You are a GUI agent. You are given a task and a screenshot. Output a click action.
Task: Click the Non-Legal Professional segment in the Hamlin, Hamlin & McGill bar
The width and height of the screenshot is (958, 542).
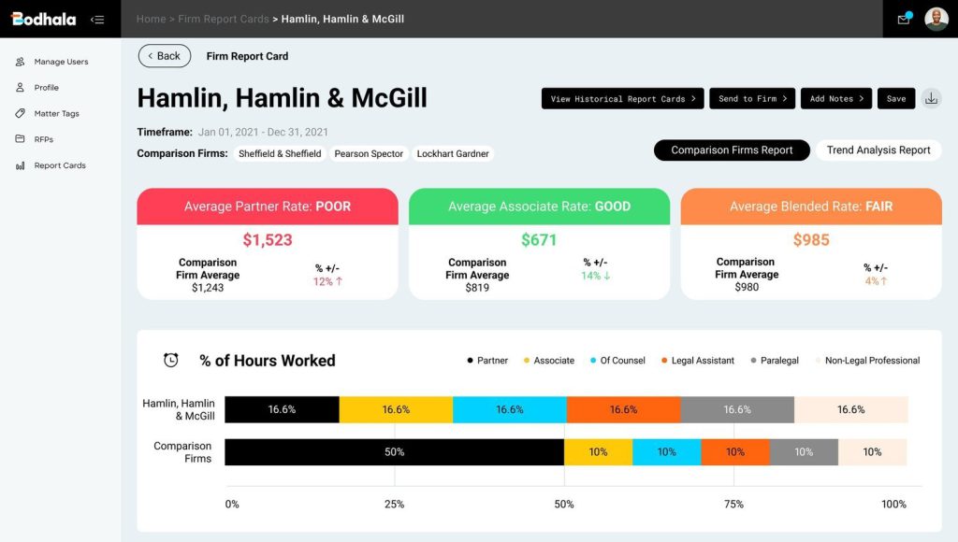[x=851, y=409]
